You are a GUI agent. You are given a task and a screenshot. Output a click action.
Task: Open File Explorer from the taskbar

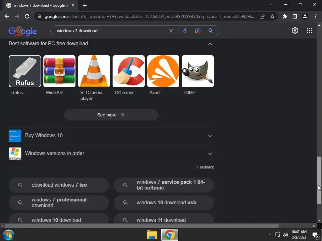pos(152,235)
